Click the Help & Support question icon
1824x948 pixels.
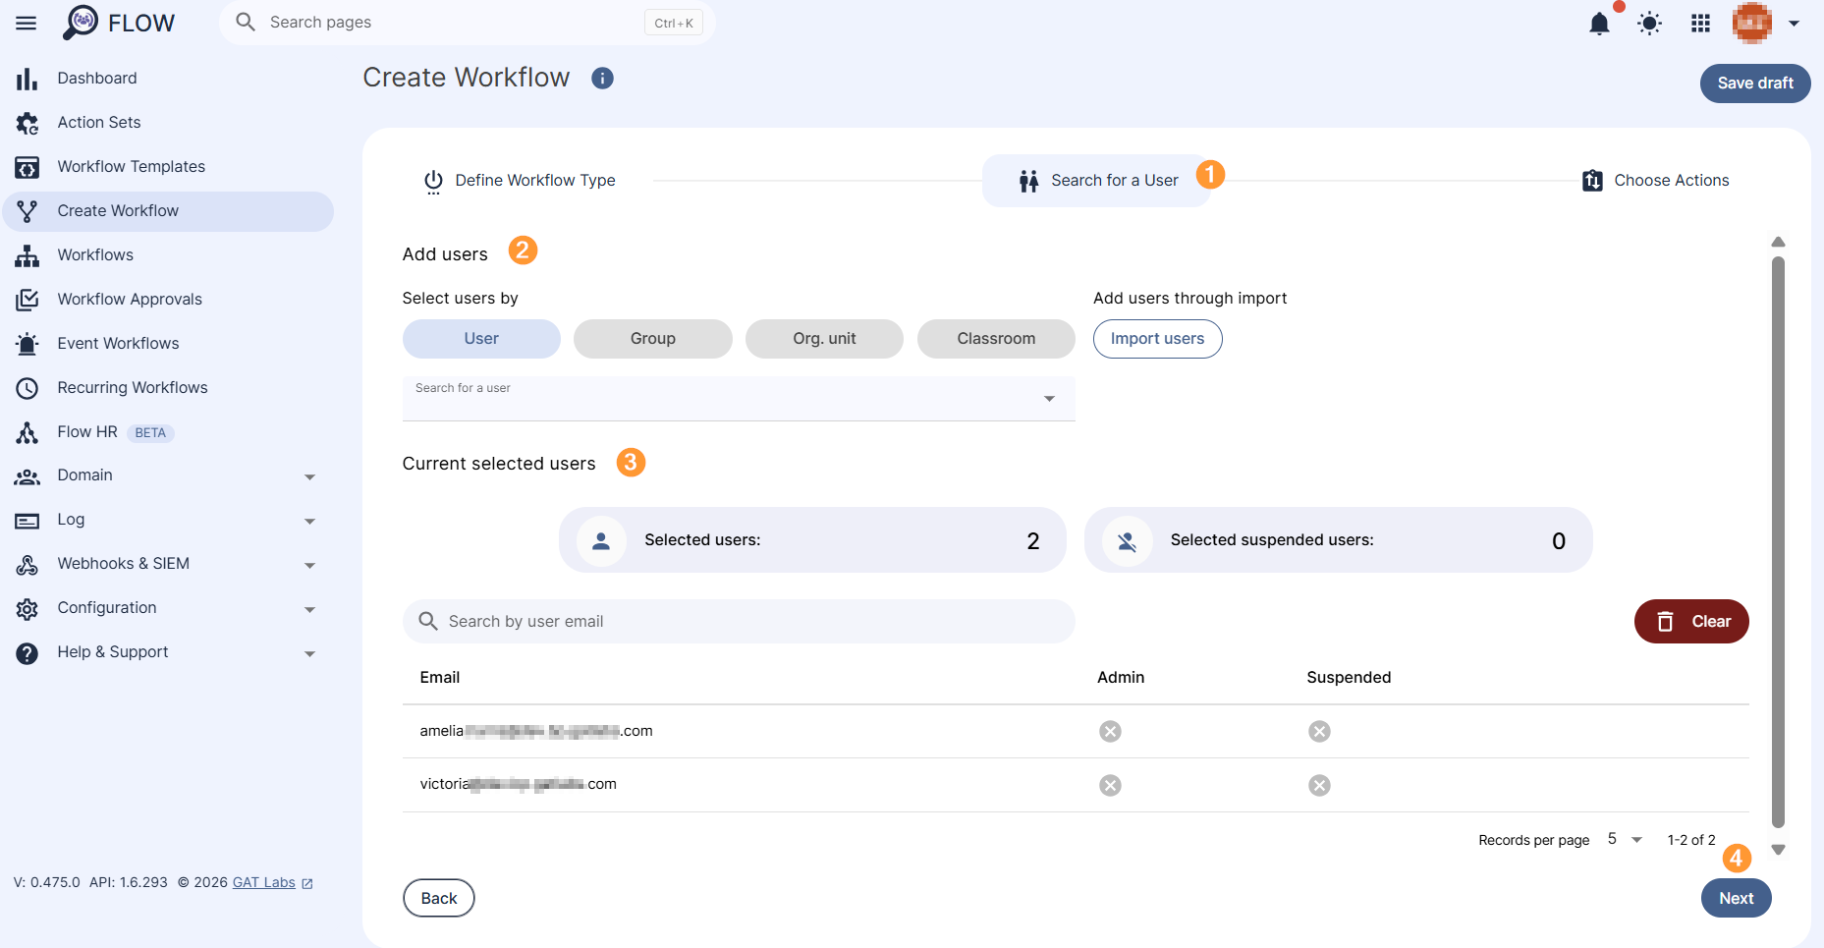tap(28, 653)
